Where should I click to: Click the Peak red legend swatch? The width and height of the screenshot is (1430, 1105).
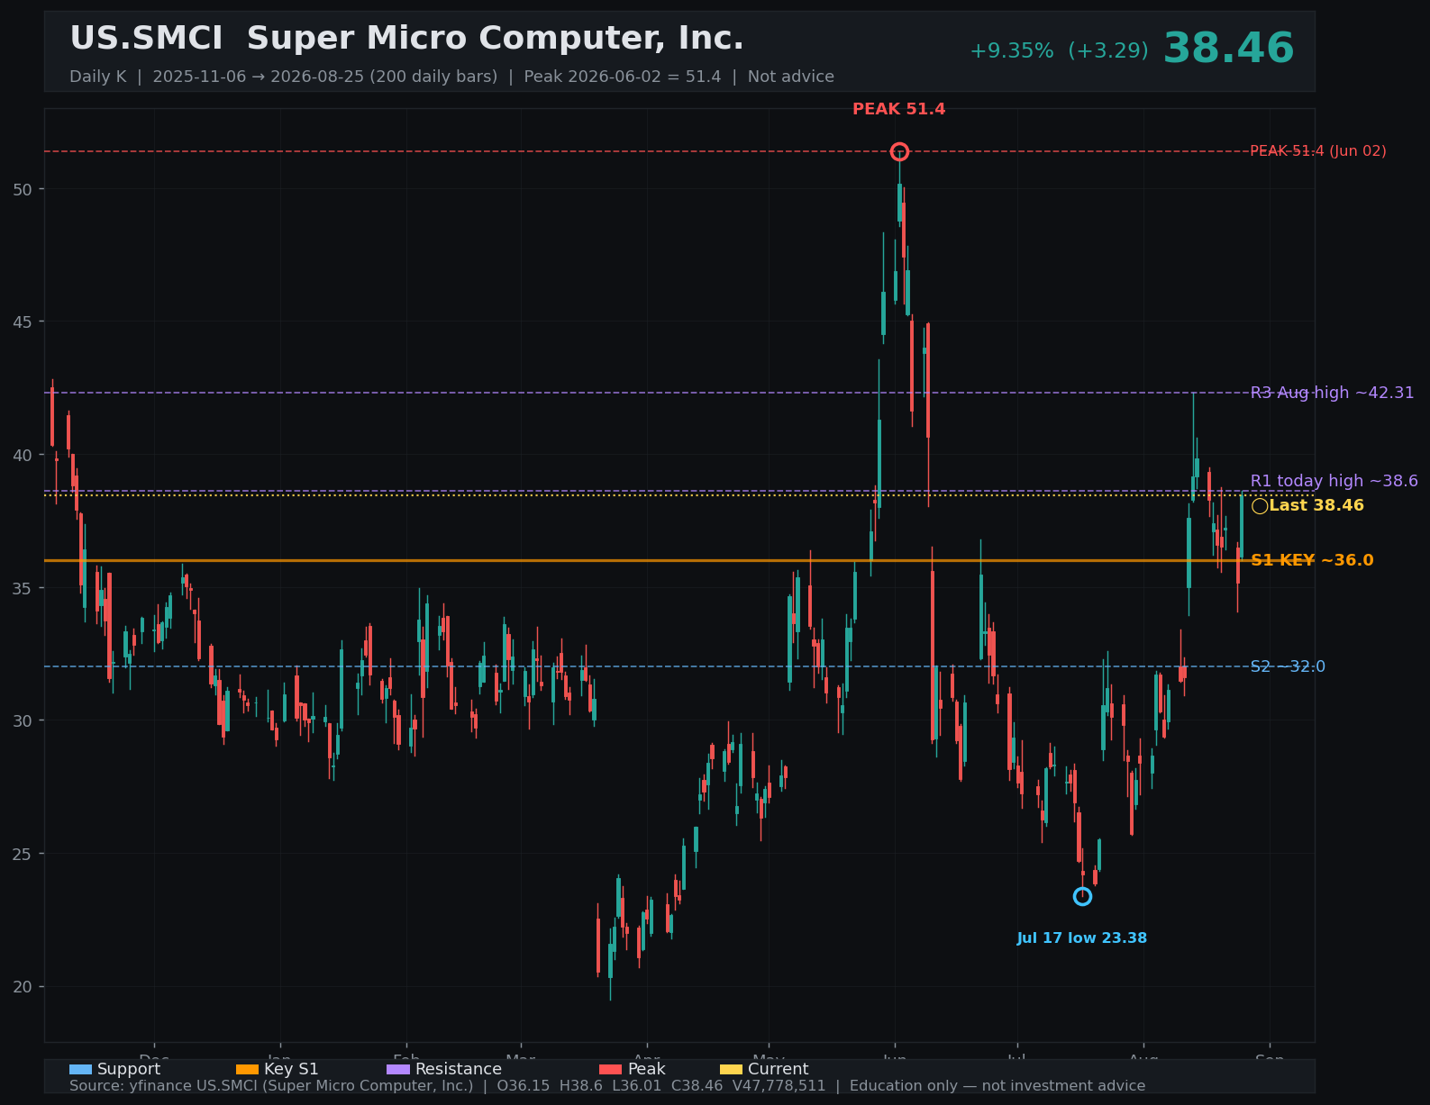pyautogui.click(x=611, y=1069)
